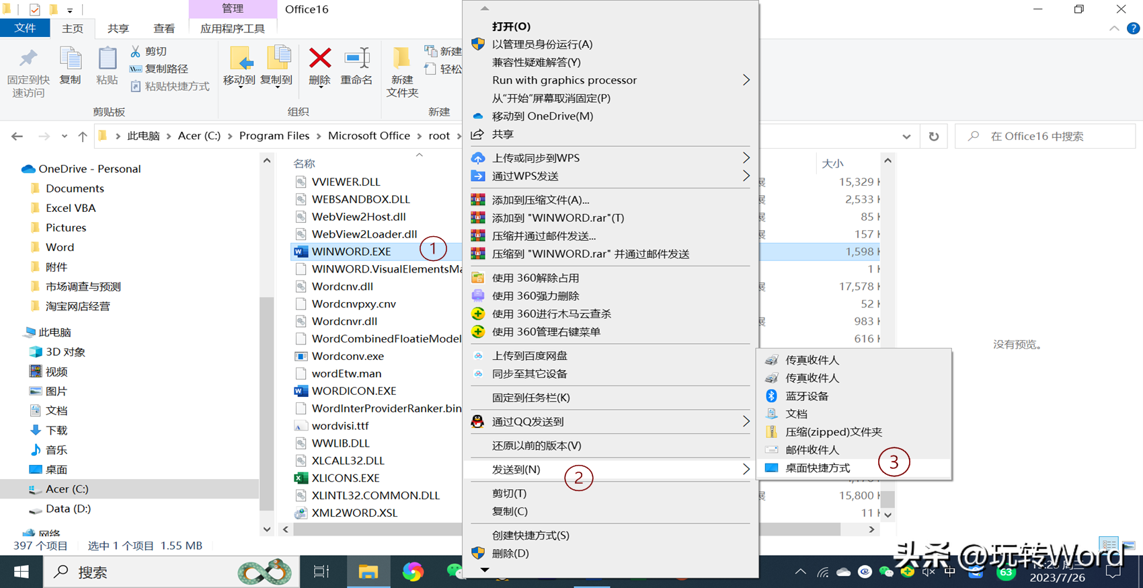Click the WinRAR icon beside 添加到压缩文件(A)

click(477, 200)
